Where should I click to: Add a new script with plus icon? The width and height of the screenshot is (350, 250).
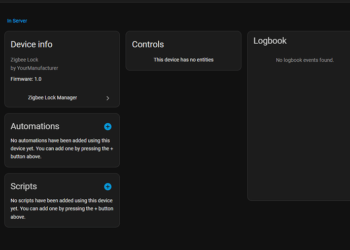108,187
